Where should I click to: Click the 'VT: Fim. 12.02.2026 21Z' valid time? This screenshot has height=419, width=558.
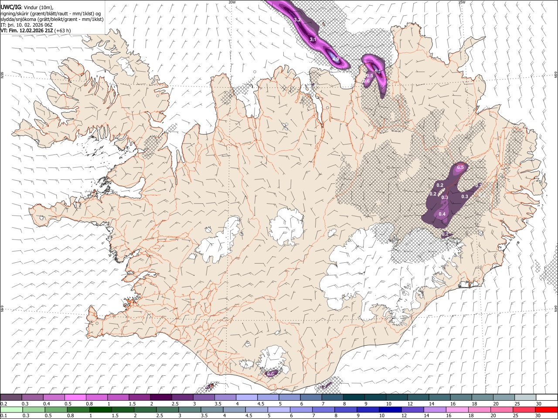[27, 31]
